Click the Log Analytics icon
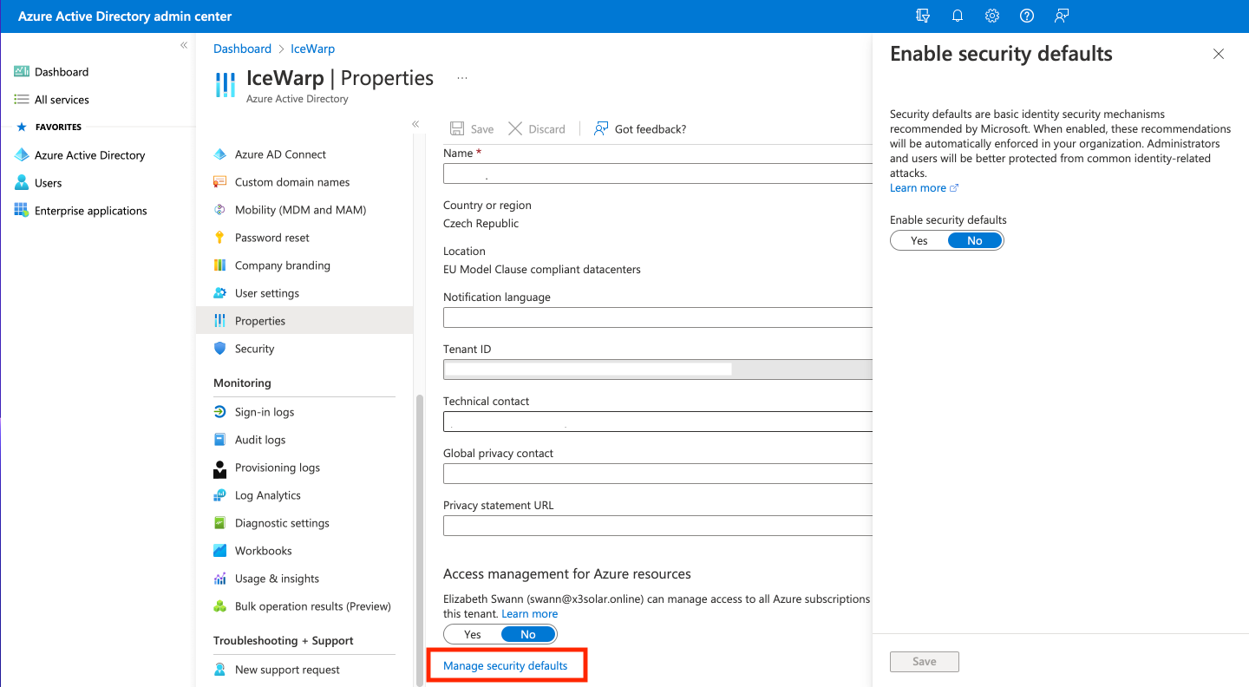Viewport: 1249px width, 687px height. (x=219, y=495)
